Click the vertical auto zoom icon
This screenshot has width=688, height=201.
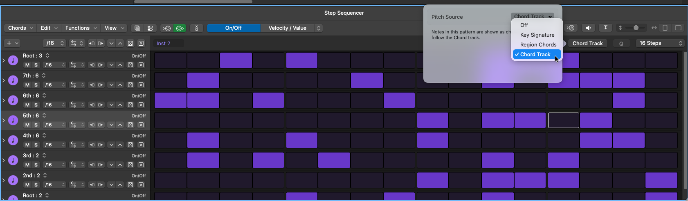[x=605, y=28]
